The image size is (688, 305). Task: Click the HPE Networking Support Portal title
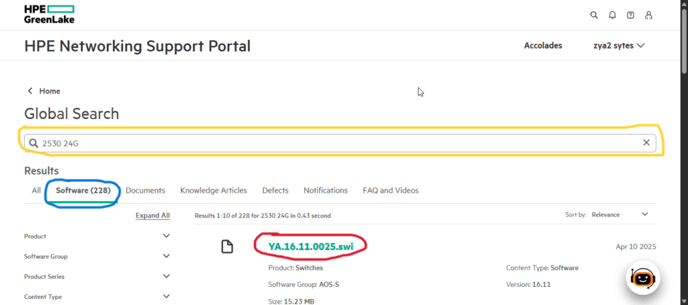(137, 46)
